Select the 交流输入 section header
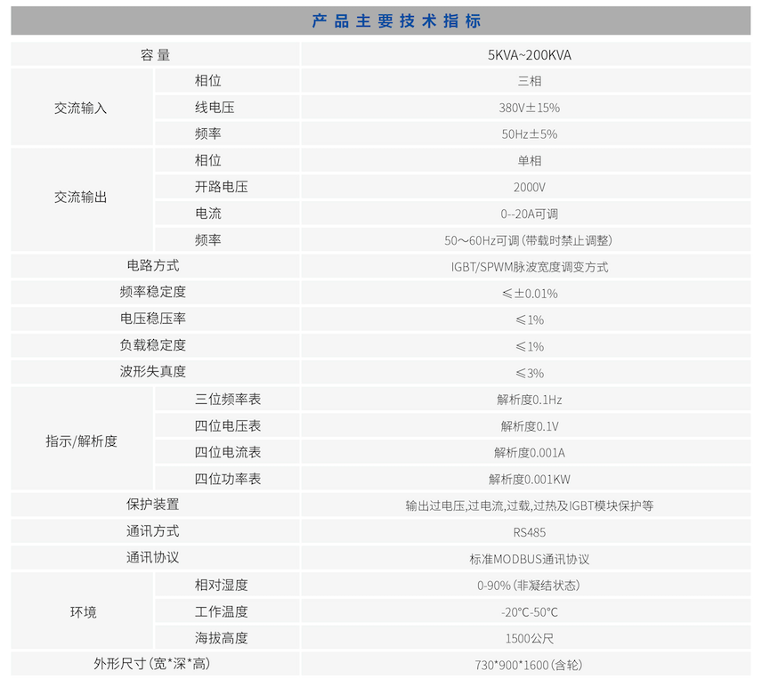762x687 pixels. (x=80, y=108)
